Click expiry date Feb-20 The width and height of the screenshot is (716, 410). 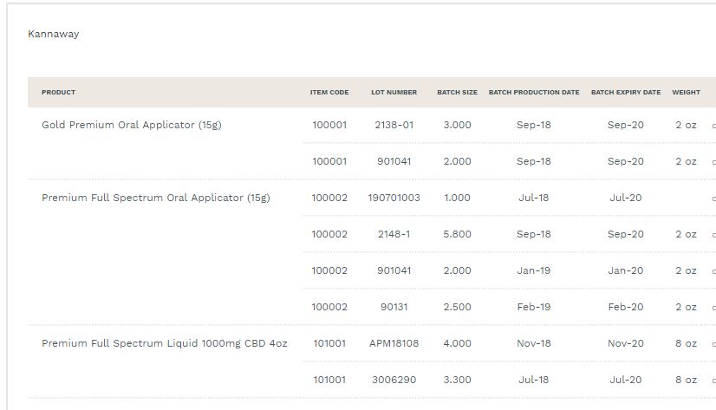(626, 307)
